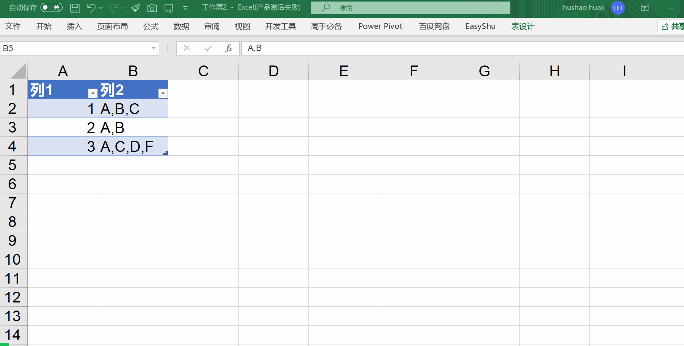Select column H header
The image size is (684, 346).
[555, 71]
